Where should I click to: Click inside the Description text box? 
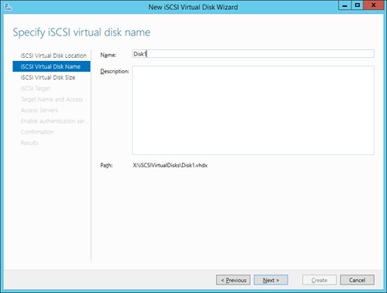tap(253, 110)
